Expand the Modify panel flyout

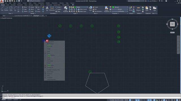coord(33,13)
